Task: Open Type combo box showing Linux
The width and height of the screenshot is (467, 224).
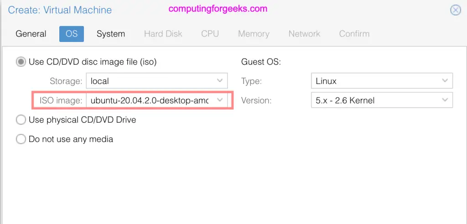Action: [382, 81]
